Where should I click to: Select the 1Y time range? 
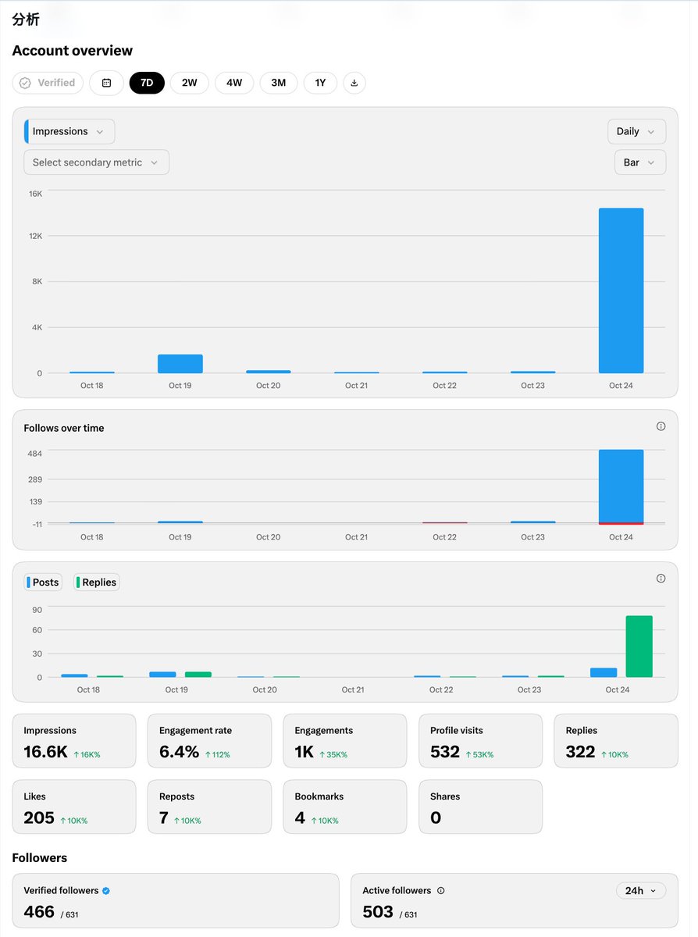[320, 83]
